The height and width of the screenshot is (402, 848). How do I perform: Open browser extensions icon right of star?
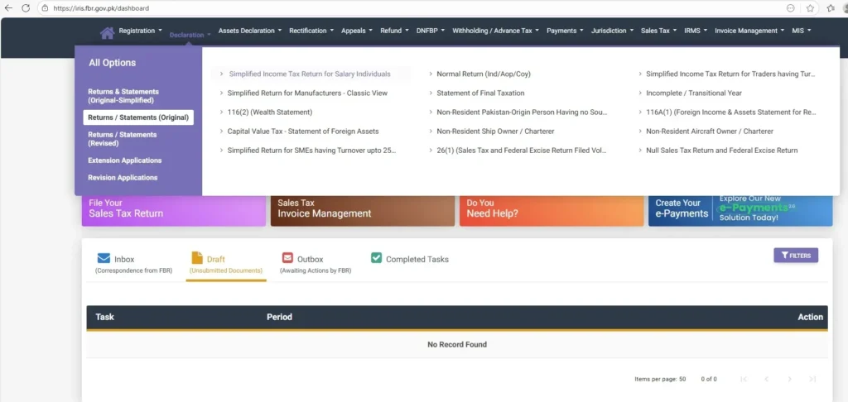tap(830, 8)
